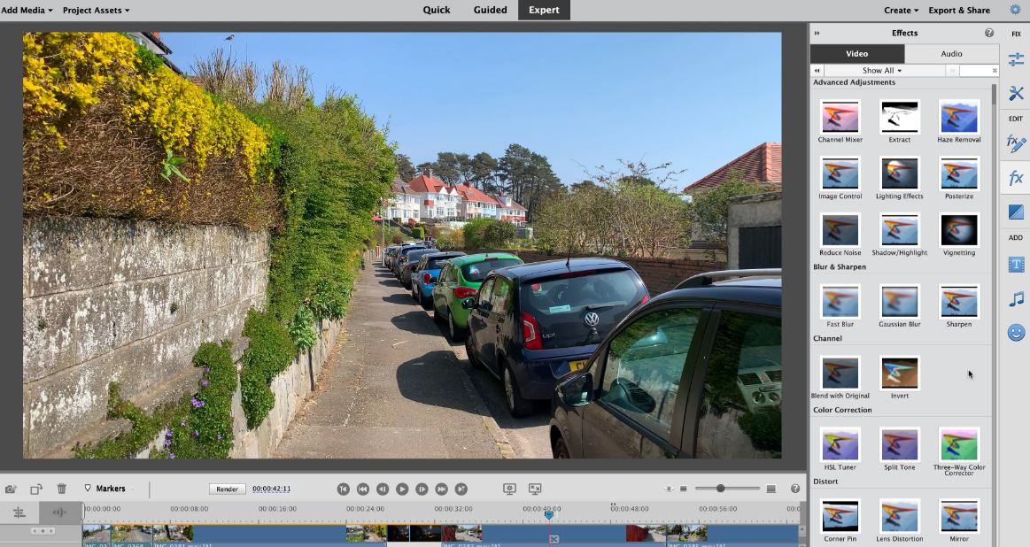This screenshot has width=1030, height=547.
Task: Open the Tools panel wrench icon
Action: 1016,93
